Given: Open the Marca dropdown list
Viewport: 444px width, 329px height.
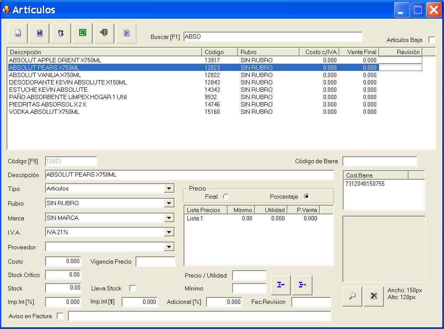Looking at the screenshot, I should (x=169, y=218).
